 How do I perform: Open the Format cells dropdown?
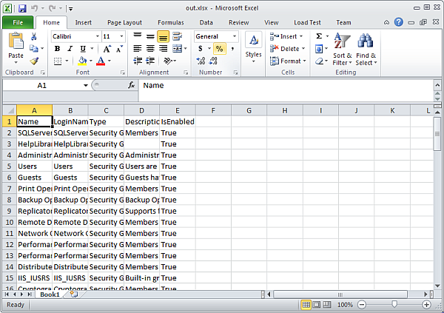pos(304,61)
